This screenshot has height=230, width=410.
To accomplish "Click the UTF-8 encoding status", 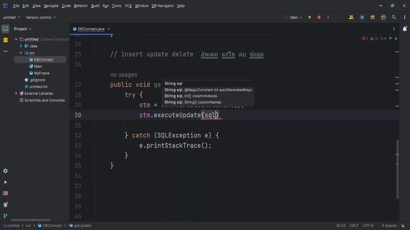I will (x=368, y=226).
